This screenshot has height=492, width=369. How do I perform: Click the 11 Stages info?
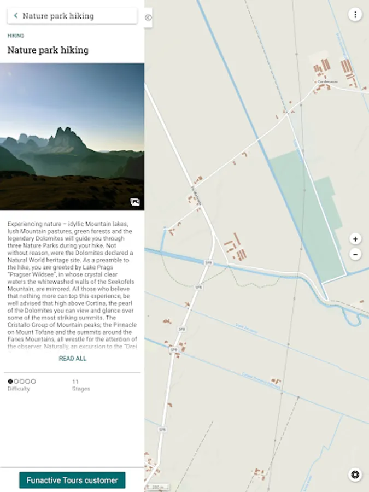[x=81, y=385]
